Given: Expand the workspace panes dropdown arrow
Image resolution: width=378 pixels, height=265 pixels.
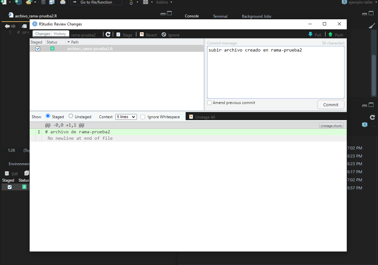Looking at the screenshot, I should point(152,2).
